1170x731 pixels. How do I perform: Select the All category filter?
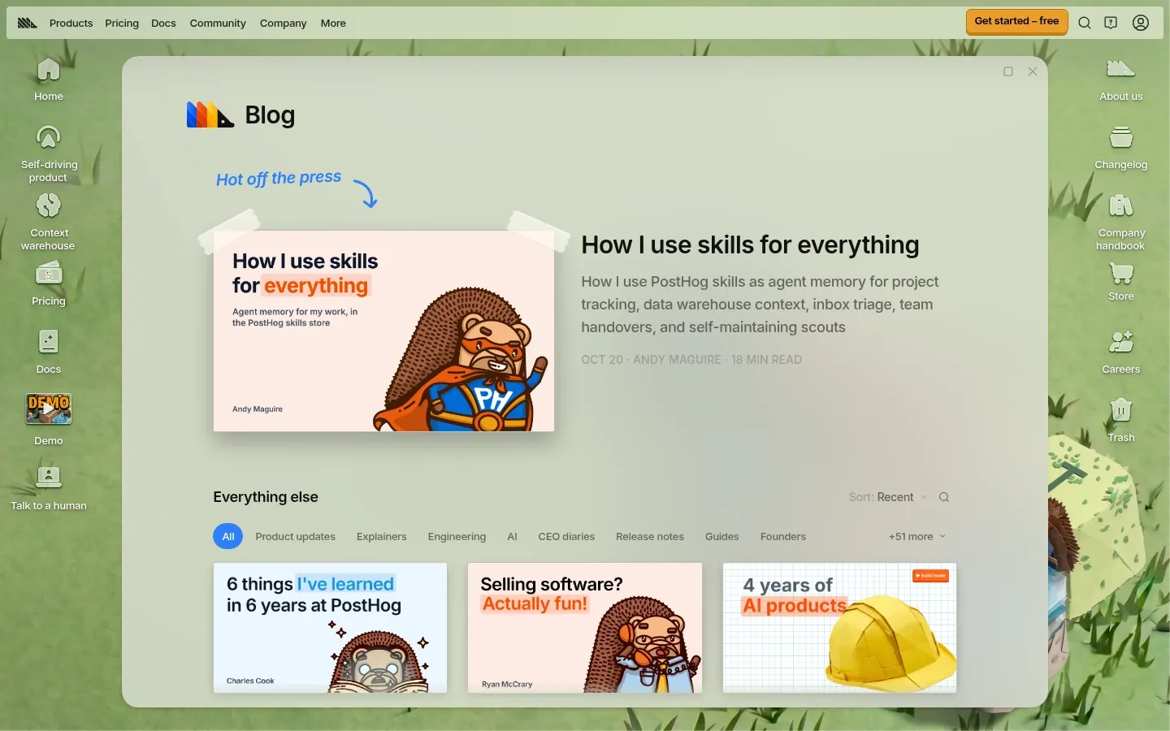(x=228, y=537)
